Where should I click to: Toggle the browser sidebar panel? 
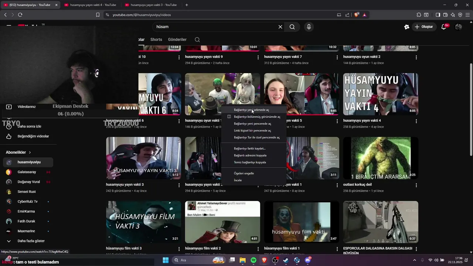(438, 15)
